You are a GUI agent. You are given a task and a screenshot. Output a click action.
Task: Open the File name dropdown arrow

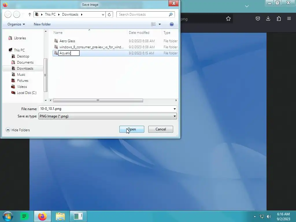[175, 109]
